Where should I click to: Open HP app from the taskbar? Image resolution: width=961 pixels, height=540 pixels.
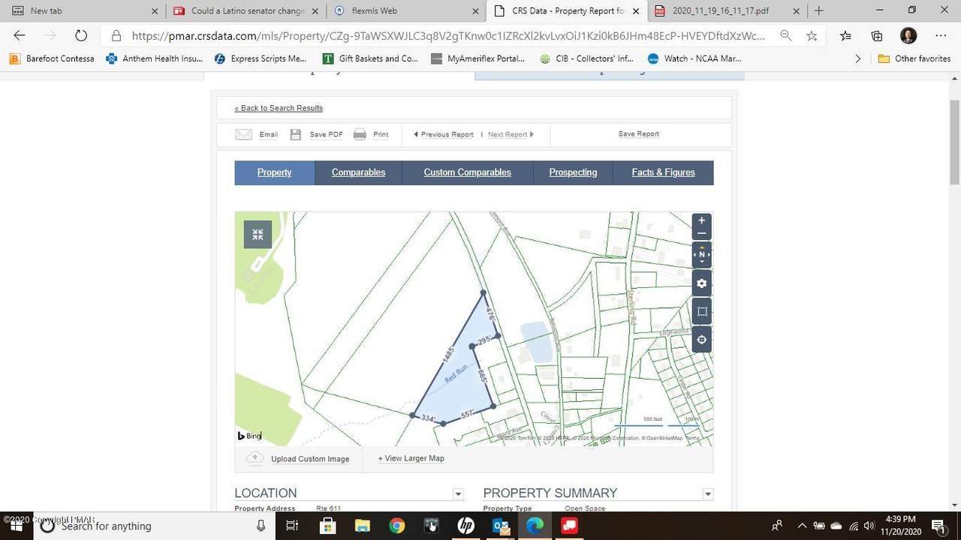coord(465,526)
